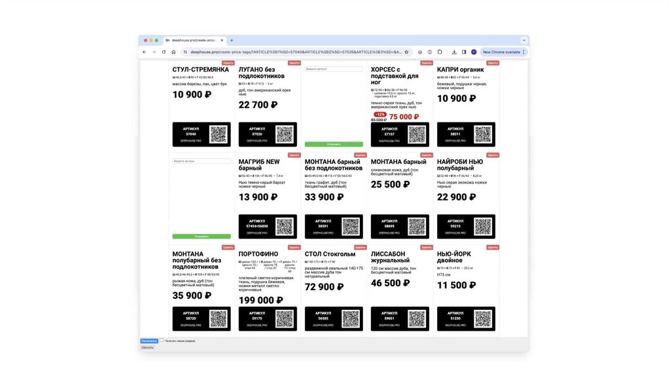This screenshot has height=376, width=670.
Task: Click QR code on НЬЮ-ЙОРК двойное tag
Action: pos(483,318)
